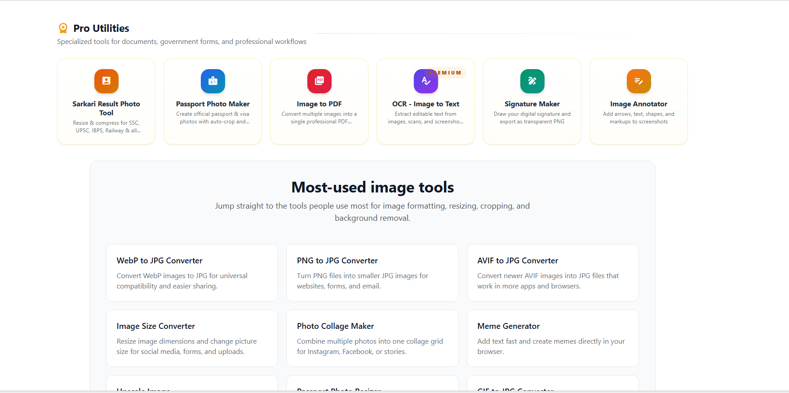Open the WebP to JPG Converter card

point(192,273)
